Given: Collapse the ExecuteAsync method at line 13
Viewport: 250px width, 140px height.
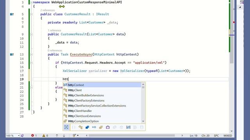Looking at the screenshot, I should 31,54.
